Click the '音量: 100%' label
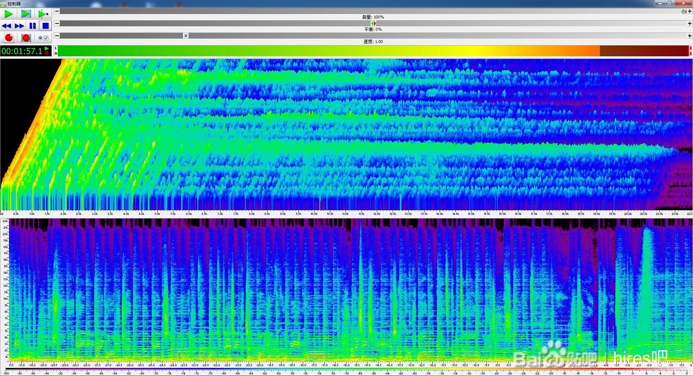The width and height of the screenshot is (693, 376). (373, 17)
